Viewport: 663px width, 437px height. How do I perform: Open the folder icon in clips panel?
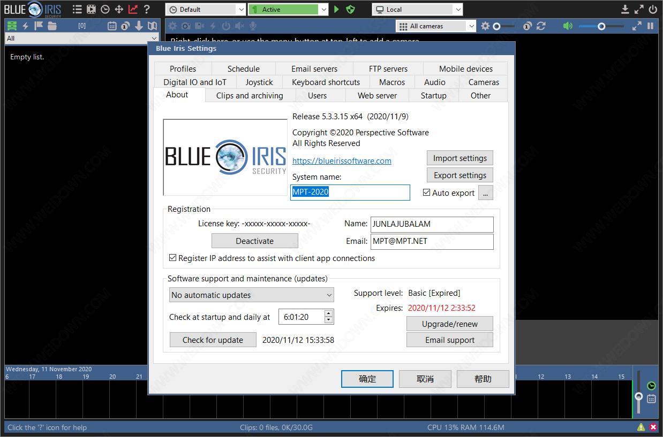pyautogui.click(x=52, y=26)
